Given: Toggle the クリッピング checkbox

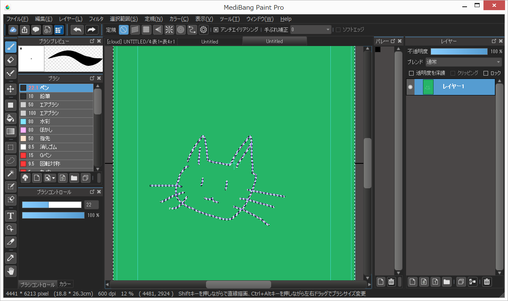Looking at the screenshot, I should point(453,73).
